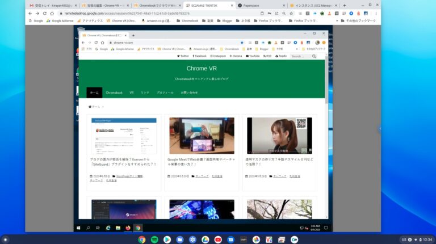Open Apps shortcut in remote bookmarks bar
The height and width of the screenshot is (244, 436).
(87, 49)
